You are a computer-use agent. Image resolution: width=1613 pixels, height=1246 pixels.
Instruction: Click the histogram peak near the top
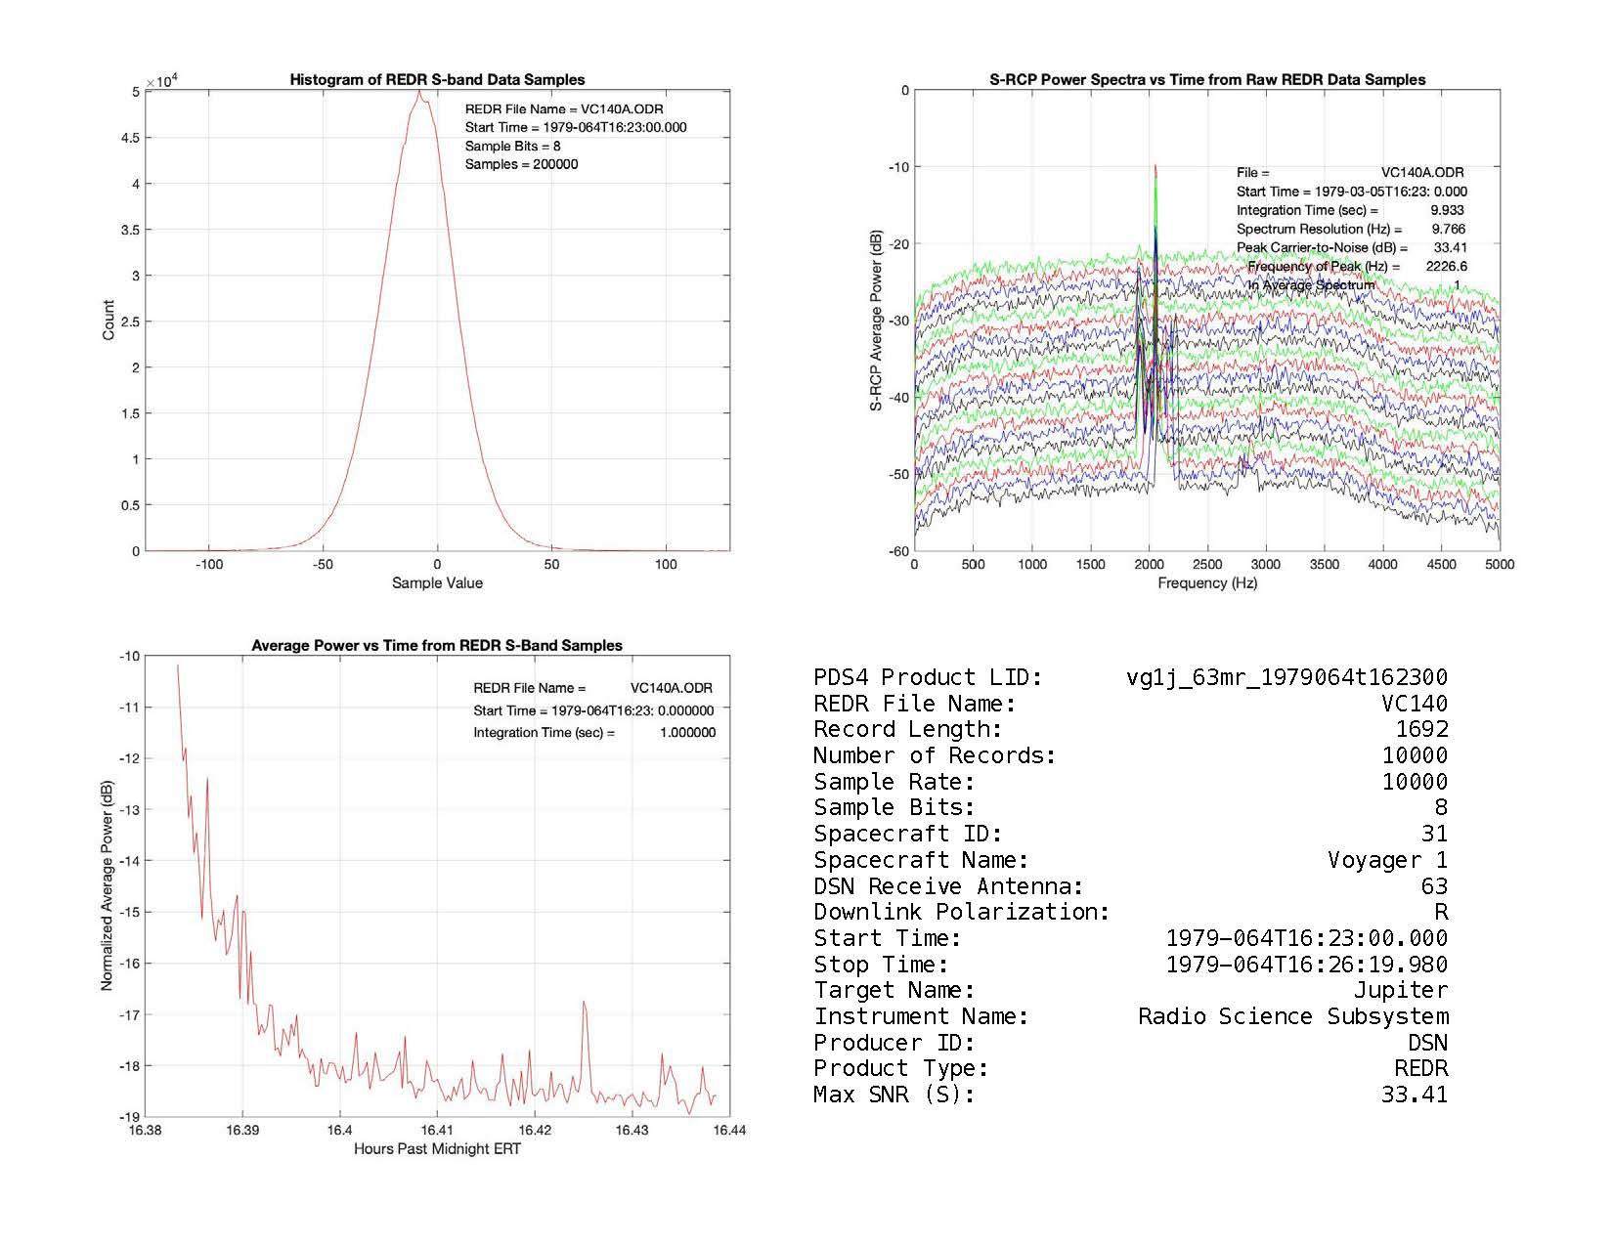coord(419,94)
